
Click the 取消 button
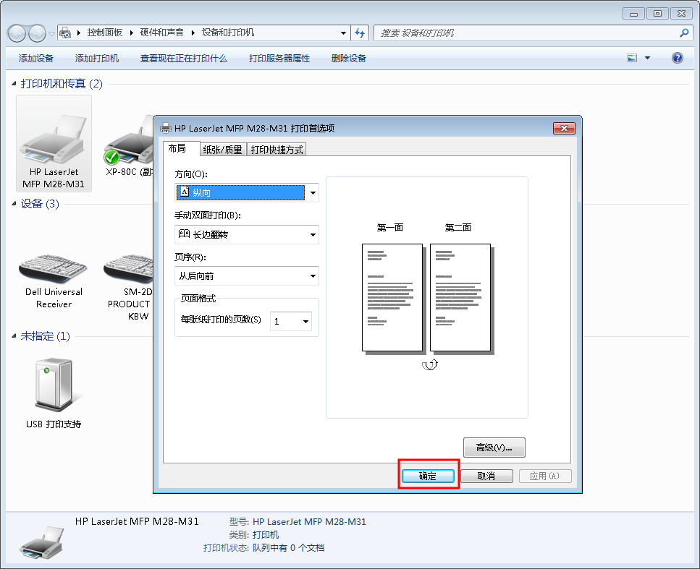point(486,476)
